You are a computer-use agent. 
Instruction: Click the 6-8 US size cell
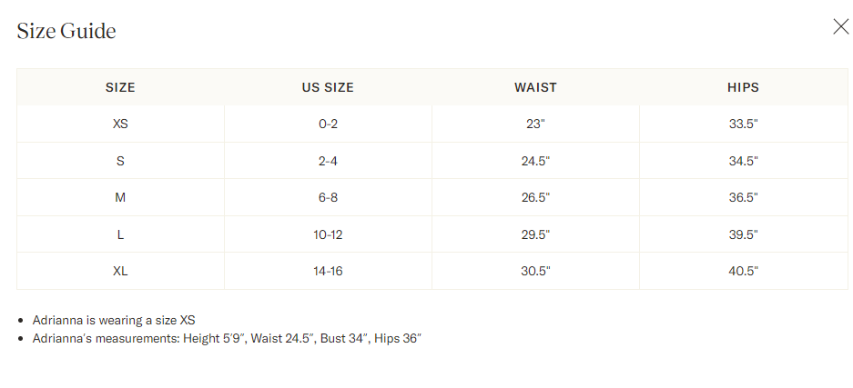click(x=328, y=197)
